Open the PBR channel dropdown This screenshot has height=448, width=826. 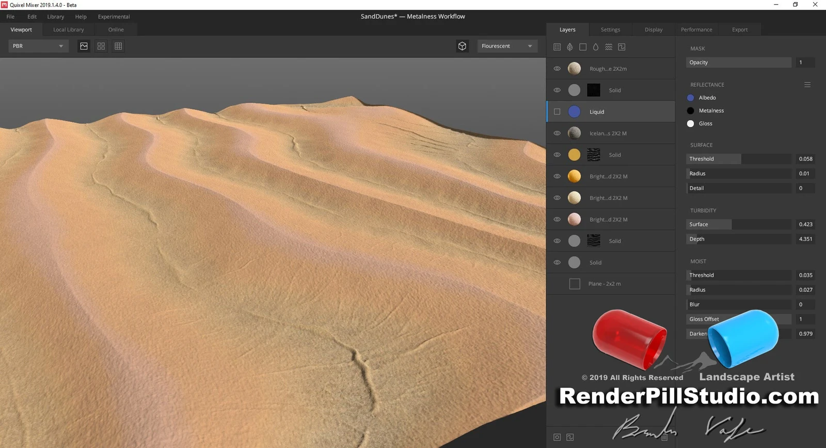click(38, 46)
